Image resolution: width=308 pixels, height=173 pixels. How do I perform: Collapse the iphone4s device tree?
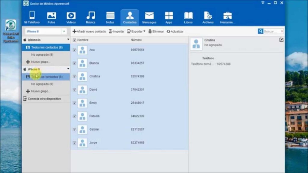pos(68,40)
